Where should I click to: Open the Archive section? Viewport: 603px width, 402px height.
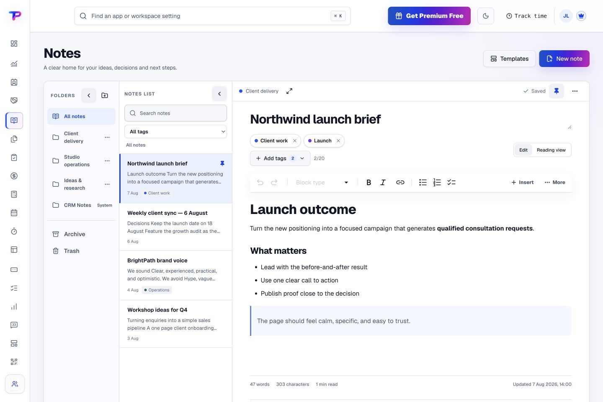81,234
